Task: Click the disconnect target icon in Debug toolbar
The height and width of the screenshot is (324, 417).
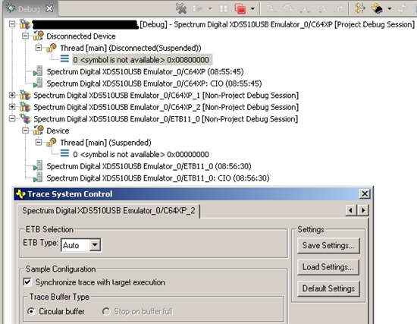Action: pyautogui.click(x=181, y=9)
